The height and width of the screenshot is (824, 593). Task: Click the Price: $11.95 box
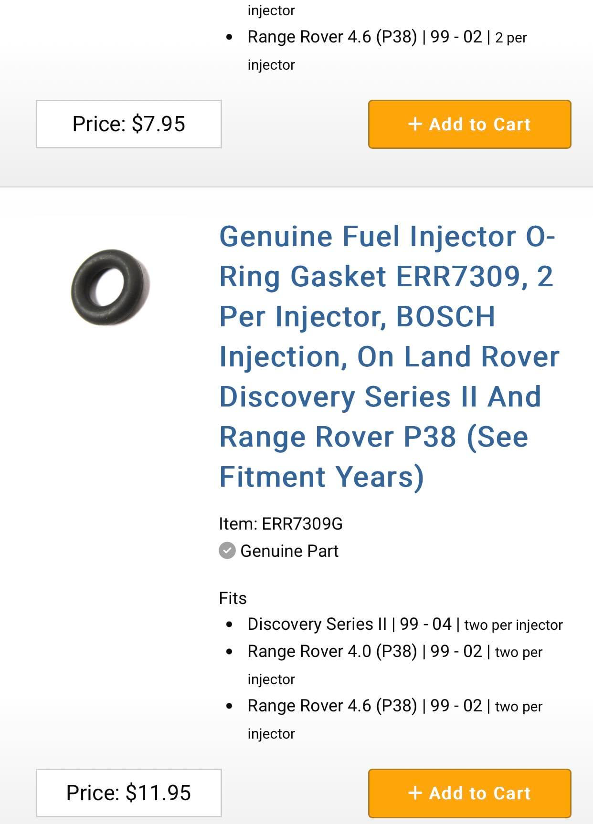(128, 793)
